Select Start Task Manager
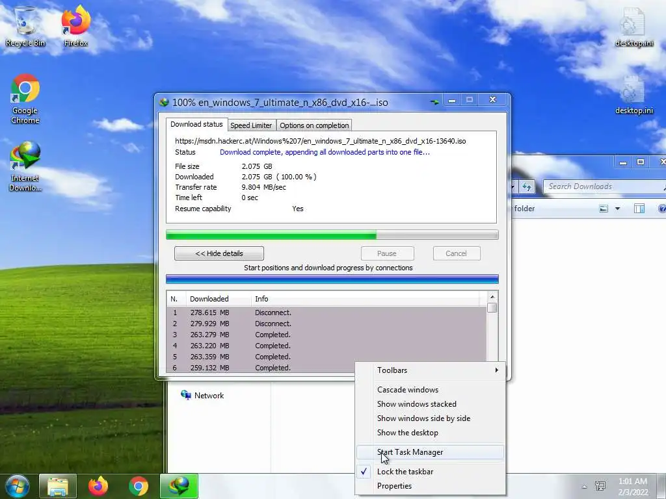Viewport: 666px width, 499px height. pos(431,452)
